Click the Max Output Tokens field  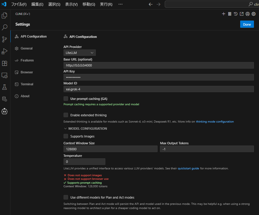coord(207,149)
